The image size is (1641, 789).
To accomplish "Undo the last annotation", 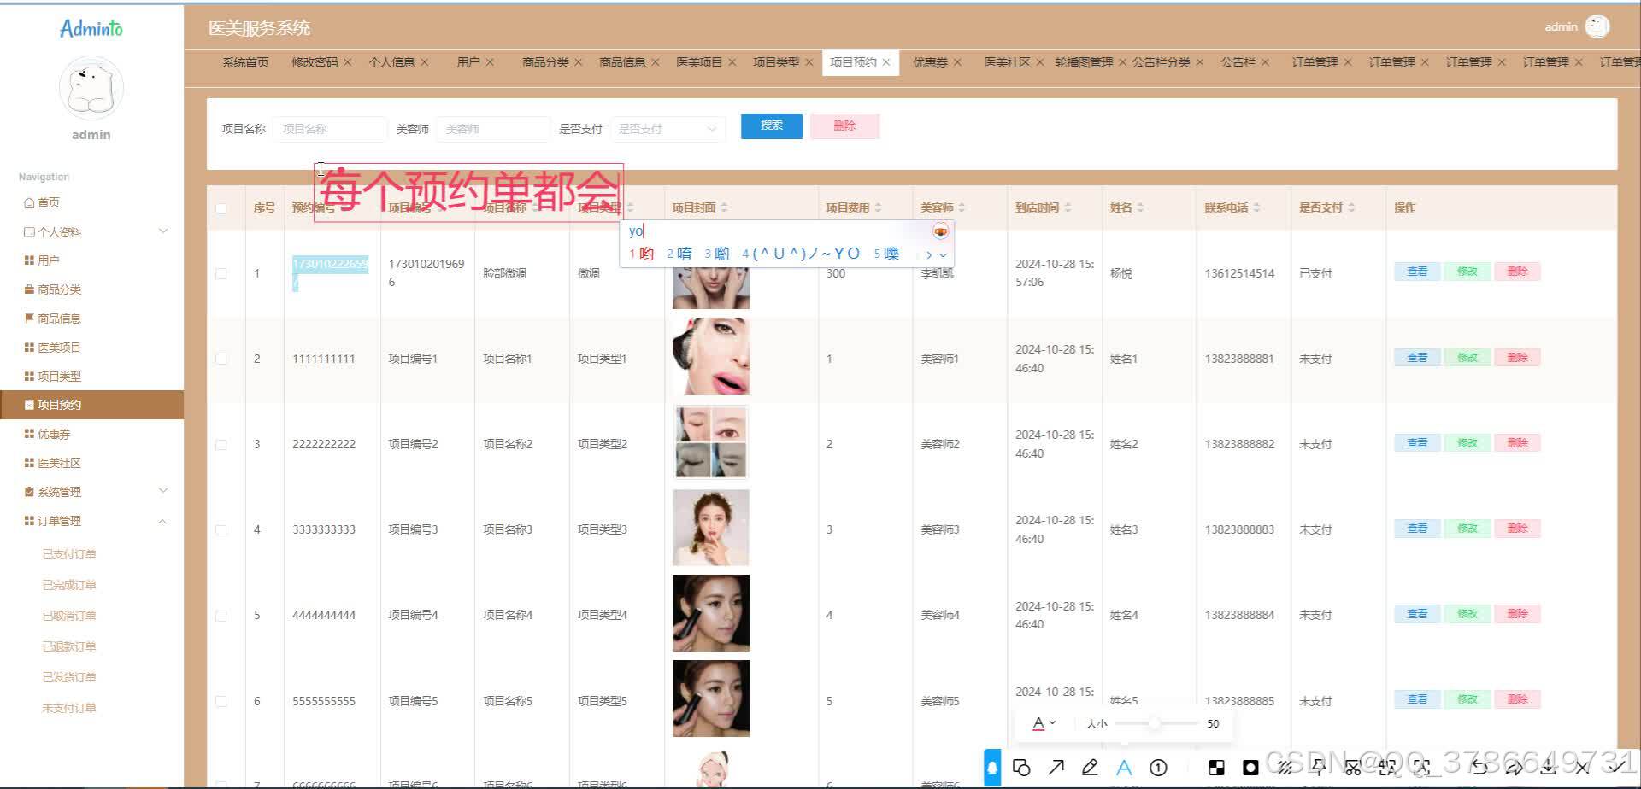I will click(1479, 767).
